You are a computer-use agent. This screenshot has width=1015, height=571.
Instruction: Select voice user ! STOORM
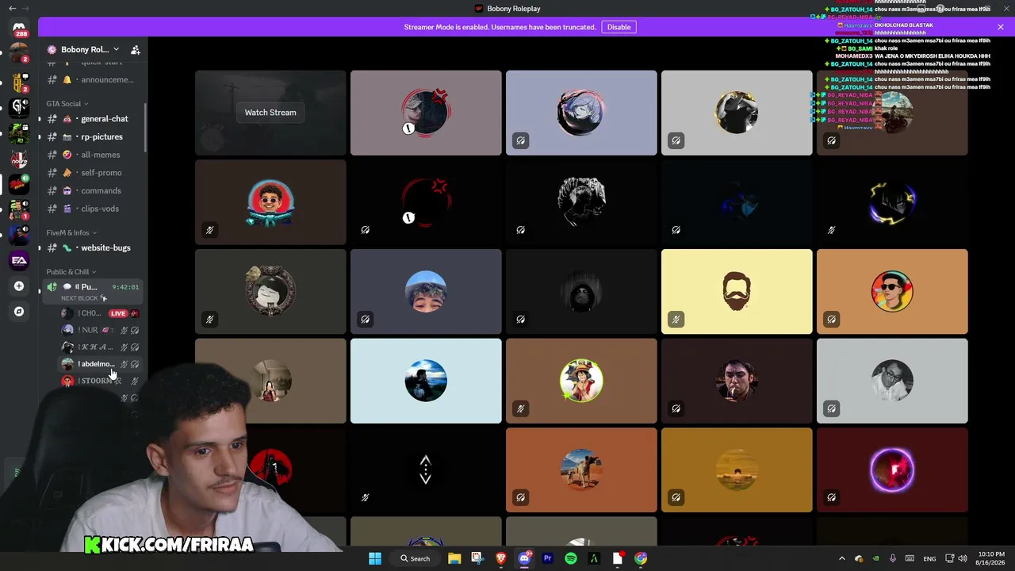101,381
